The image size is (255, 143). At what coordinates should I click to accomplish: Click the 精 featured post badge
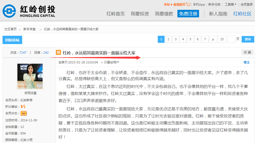coord(58,52)
